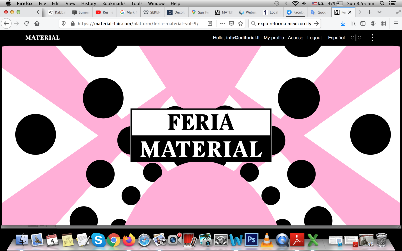Open the volume control in menu bar
402x251 pixels.
304,3
